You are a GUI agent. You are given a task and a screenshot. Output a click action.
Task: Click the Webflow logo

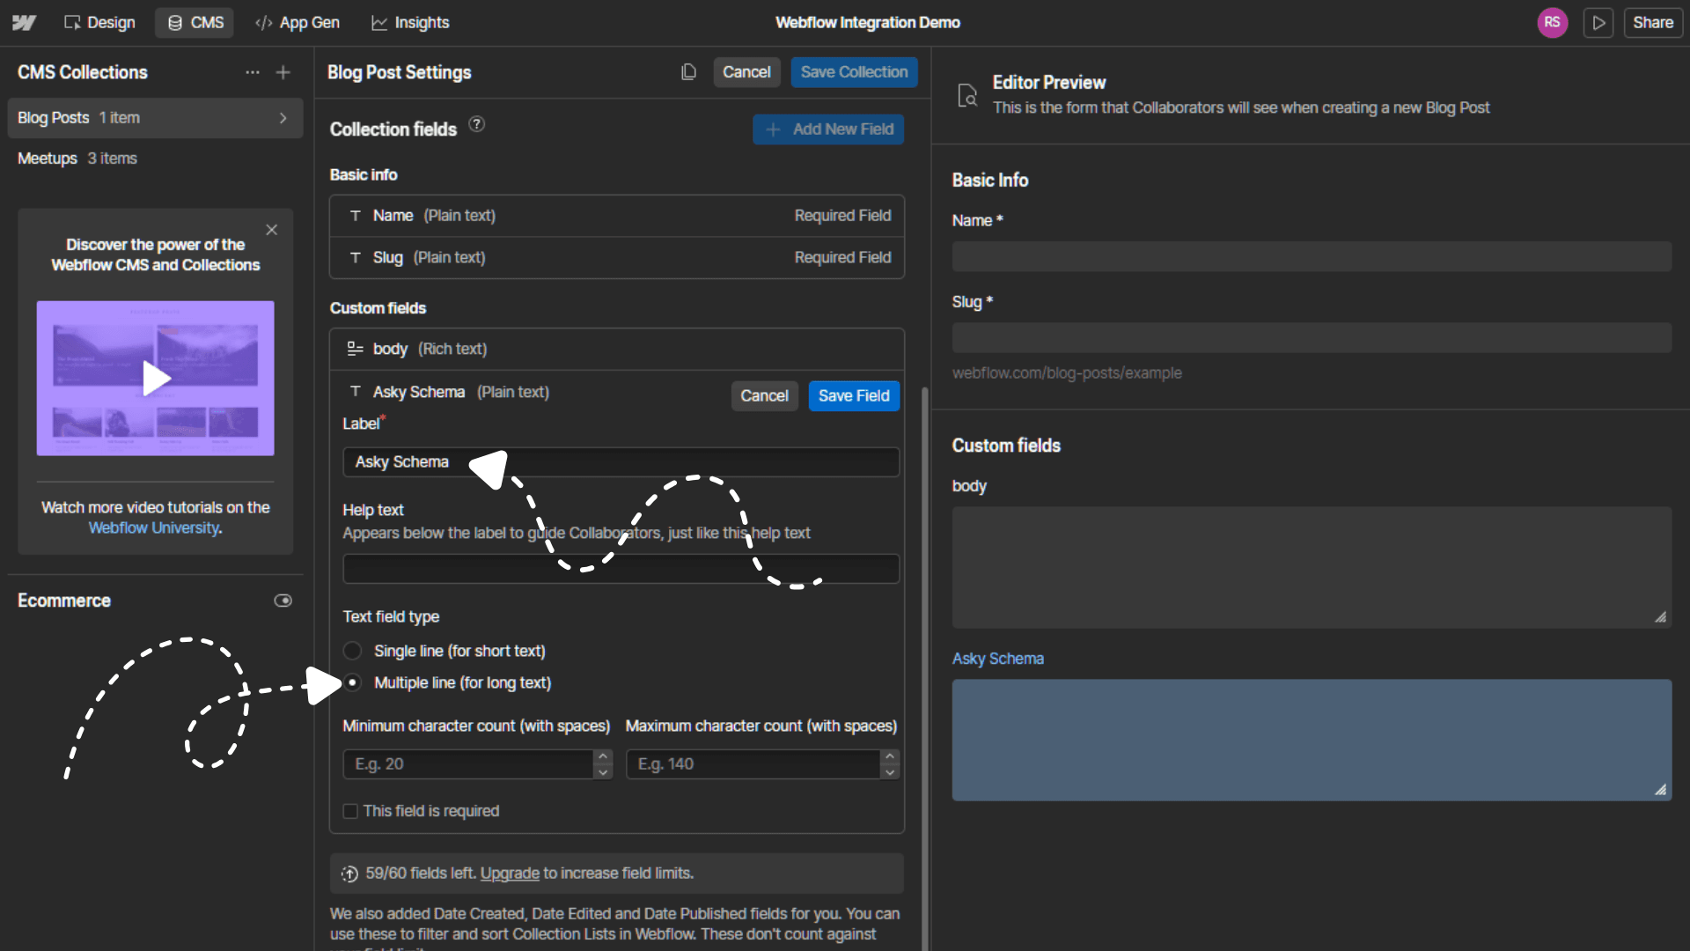pos(24,23)
